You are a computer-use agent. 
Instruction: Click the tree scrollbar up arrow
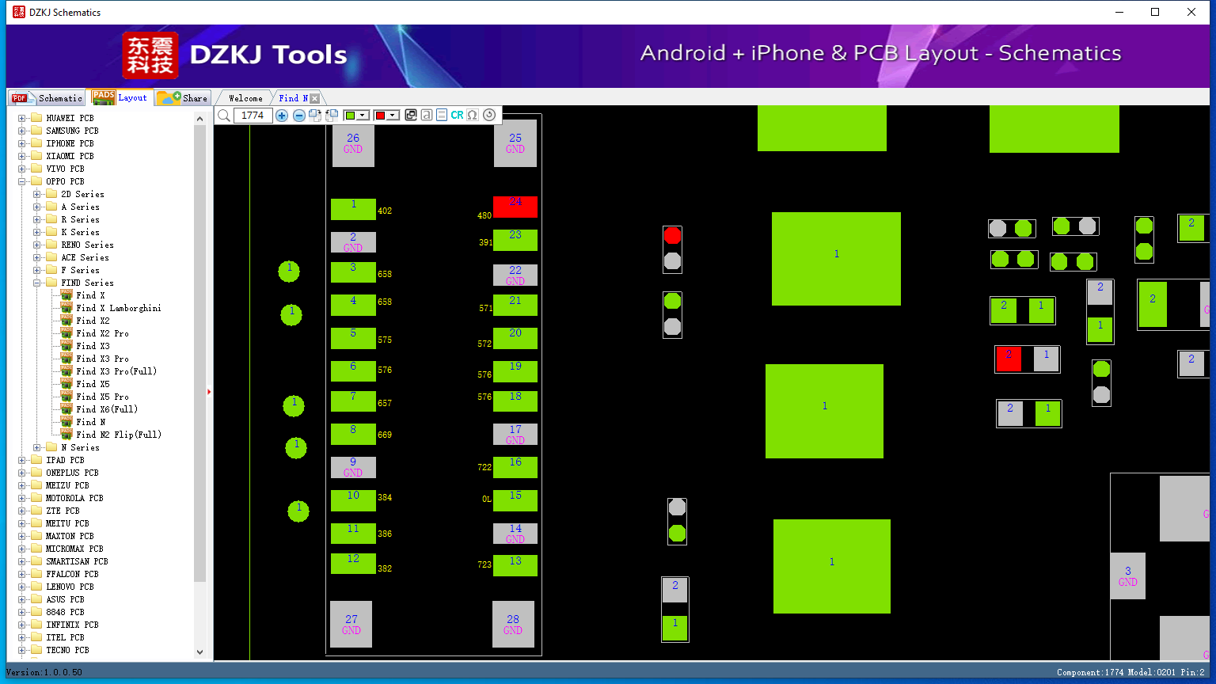pyautogui.click(x=199, y=118)
